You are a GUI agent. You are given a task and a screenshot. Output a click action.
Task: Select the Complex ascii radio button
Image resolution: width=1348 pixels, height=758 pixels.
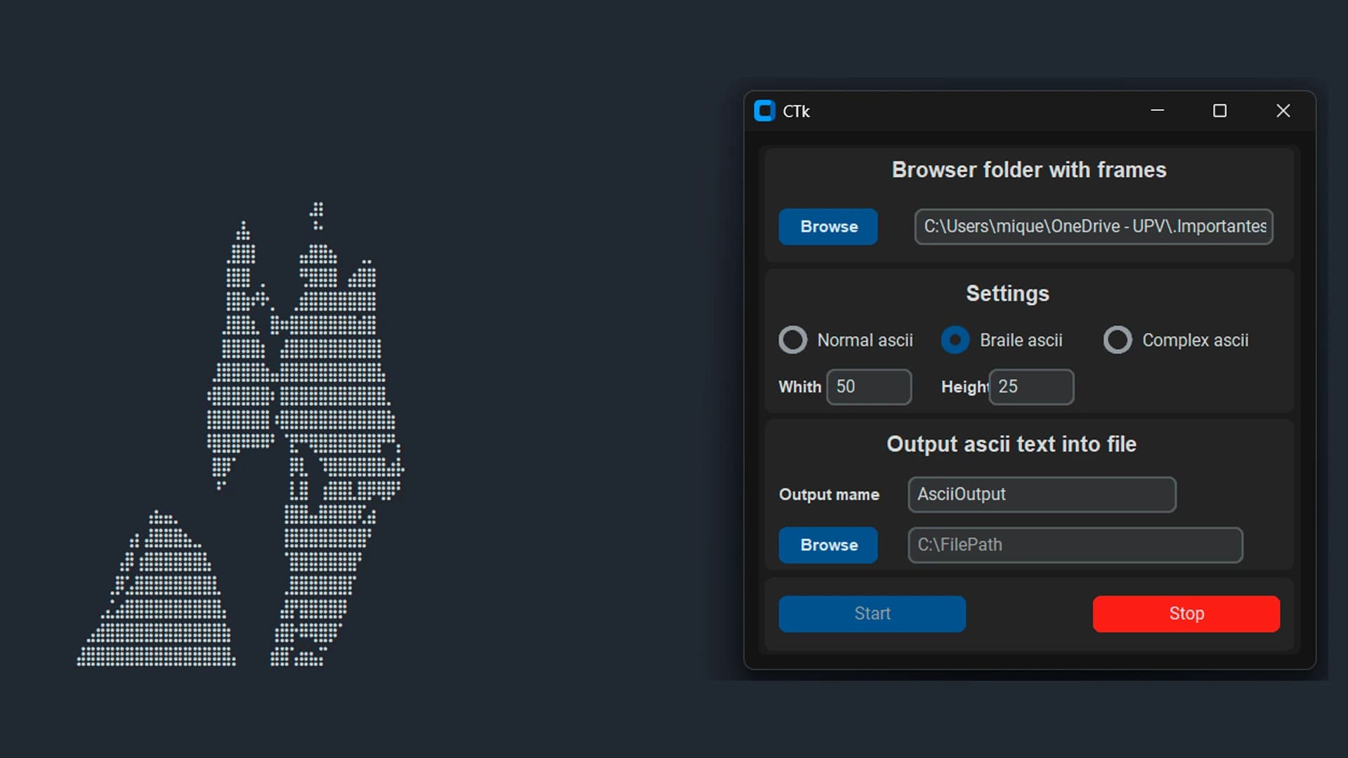click(1118, 340)
